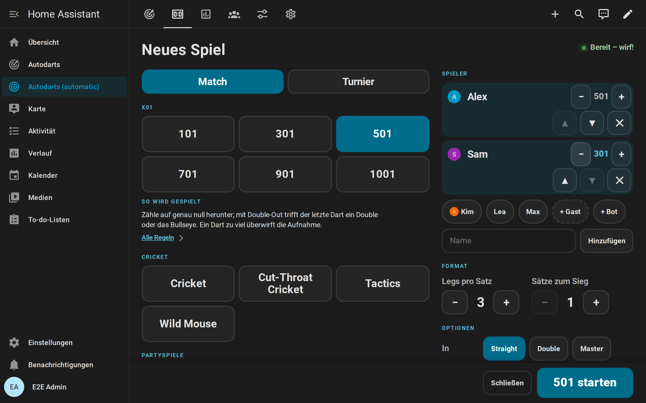
Task: Select the Straight in option
Action: click(504, 348)
